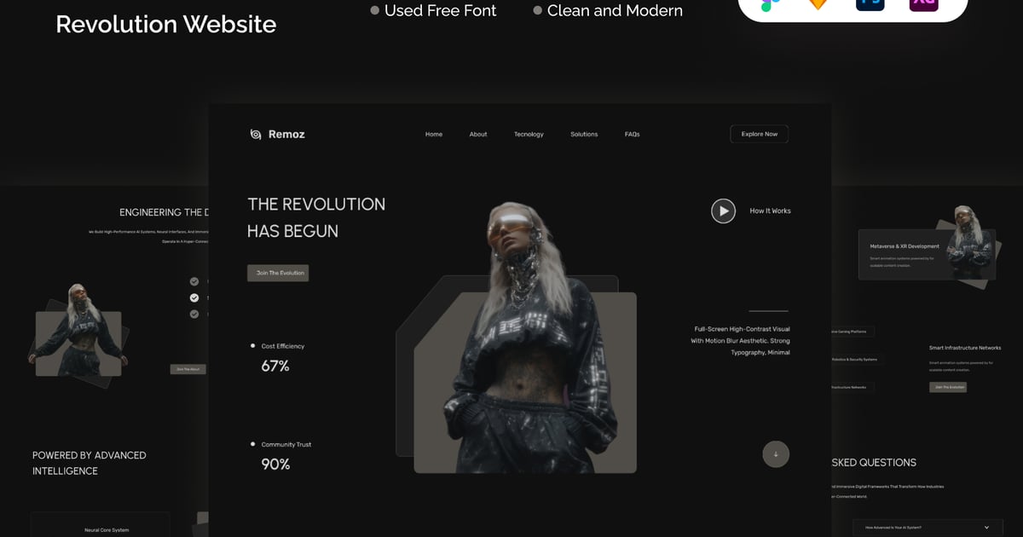Go to the Solutions nav link

coord(584,134)
